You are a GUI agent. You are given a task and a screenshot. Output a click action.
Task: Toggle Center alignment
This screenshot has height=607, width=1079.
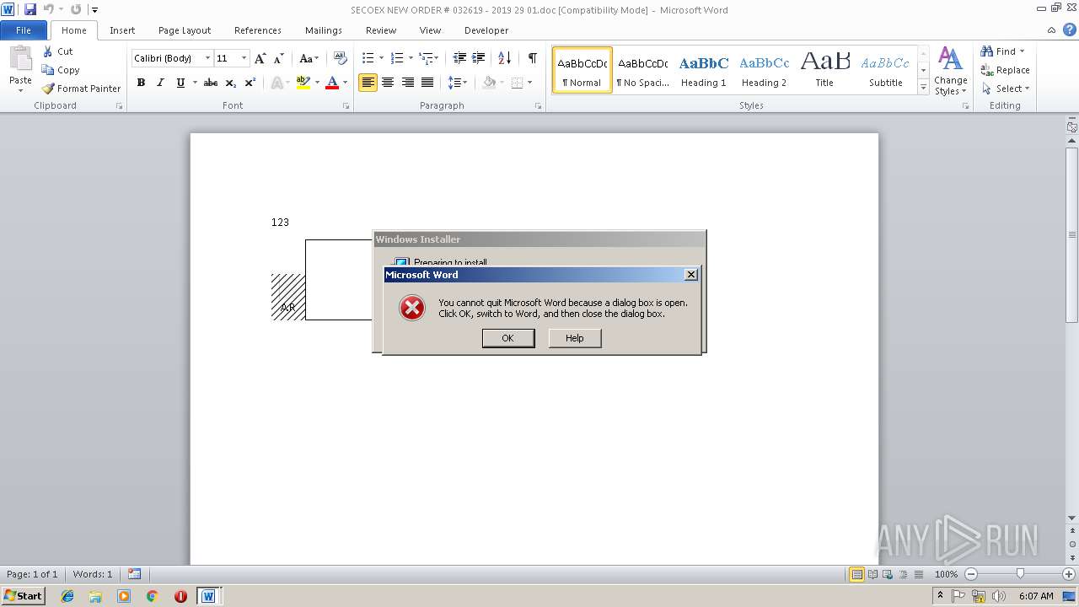pos(388,83)
